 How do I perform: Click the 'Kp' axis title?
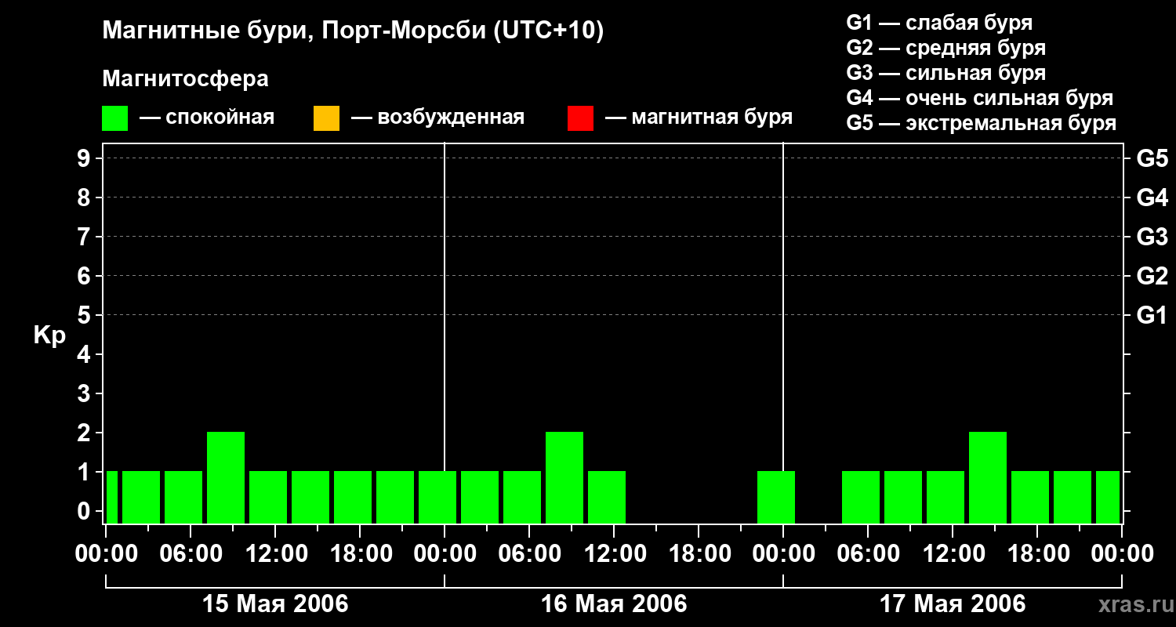pos(50,335)
